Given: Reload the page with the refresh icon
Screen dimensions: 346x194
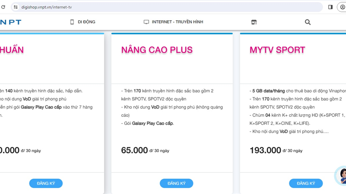Looking at the screenshot, I should 3,7.
